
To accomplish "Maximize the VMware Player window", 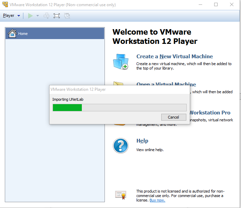I will (216, 4).
